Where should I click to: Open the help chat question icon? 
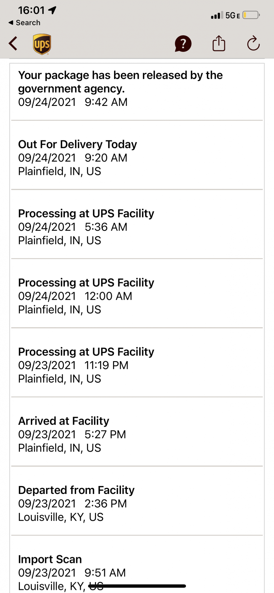[x=183, y=44]
